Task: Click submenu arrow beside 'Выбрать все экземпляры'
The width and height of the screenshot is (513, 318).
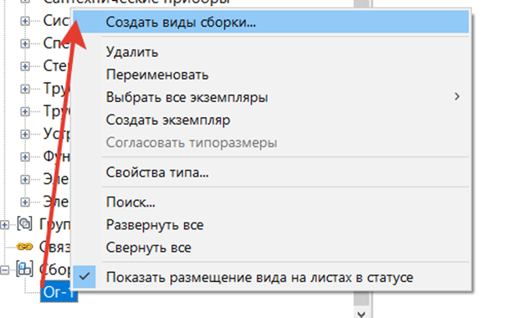Action: [x=457, y=96]
